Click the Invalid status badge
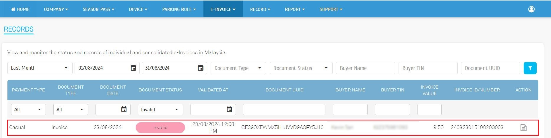This screenshot has width=551, height=138. (x=160, y=127)
